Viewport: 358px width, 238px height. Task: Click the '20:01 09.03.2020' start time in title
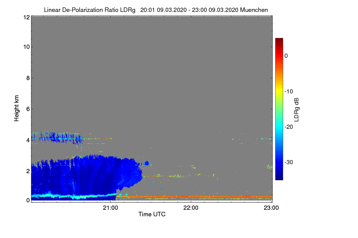pyautogui.click(x=163, y=10)
